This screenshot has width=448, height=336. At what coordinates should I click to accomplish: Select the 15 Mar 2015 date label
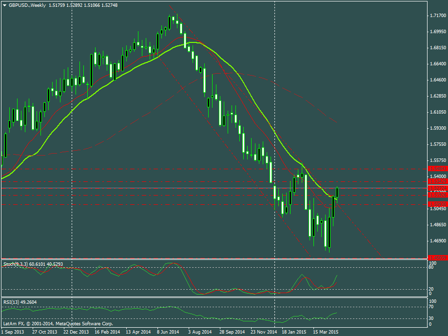[x=326, y=332]
